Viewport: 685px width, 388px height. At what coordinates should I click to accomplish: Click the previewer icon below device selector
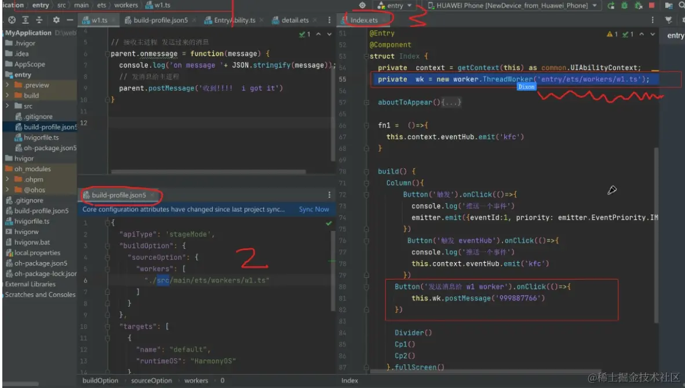pyautogui.click(x=668, y=20)
